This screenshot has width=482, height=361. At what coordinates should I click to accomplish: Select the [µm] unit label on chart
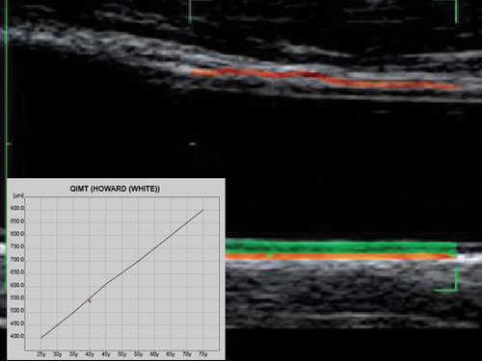coord(18,195)
